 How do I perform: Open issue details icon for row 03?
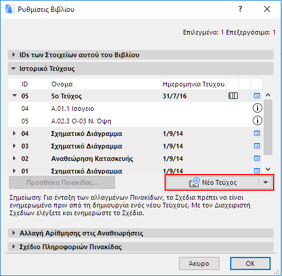[257, 146]
